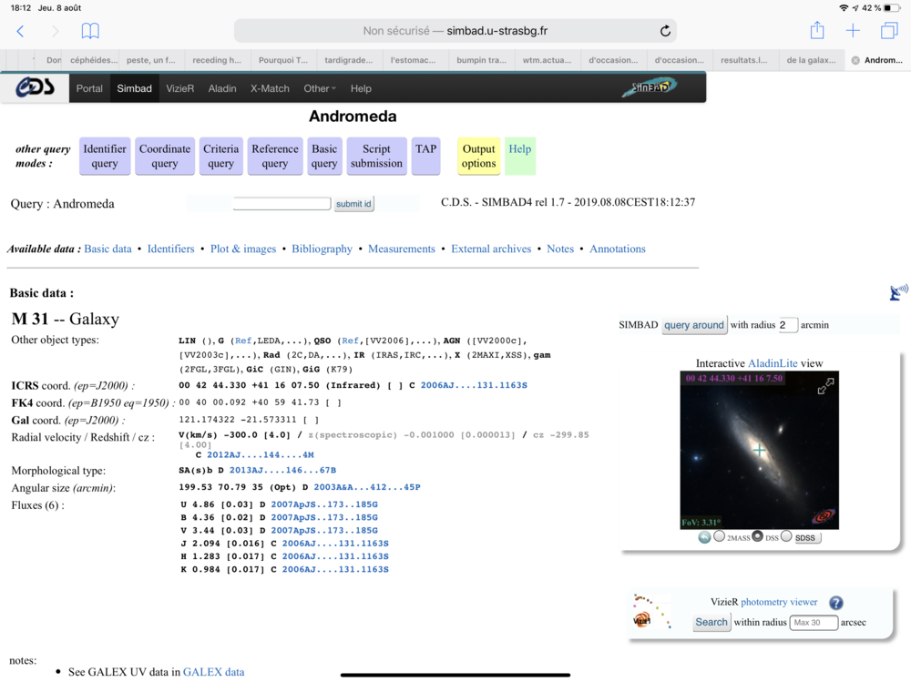Click the SAMP broadcast antenna icon
The width and height of the screenshot is (911, 682).
point(898,292)
